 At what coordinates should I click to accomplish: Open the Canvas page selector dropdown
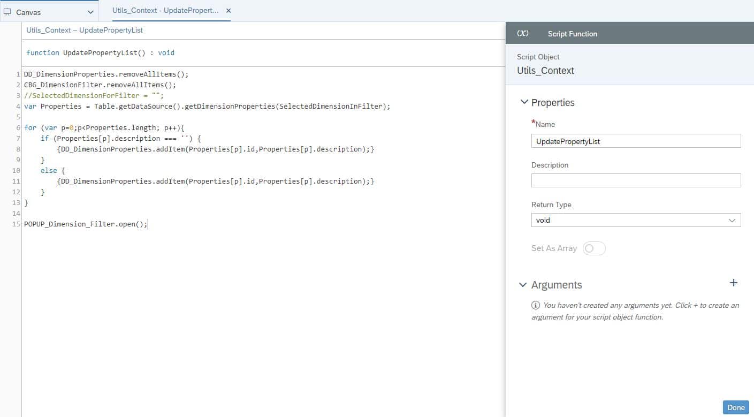[91, 10]
